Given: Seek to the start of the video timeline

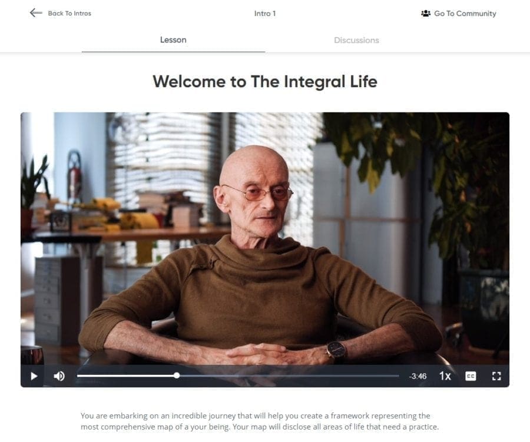Looking at the screenshot, I should 78,375.
